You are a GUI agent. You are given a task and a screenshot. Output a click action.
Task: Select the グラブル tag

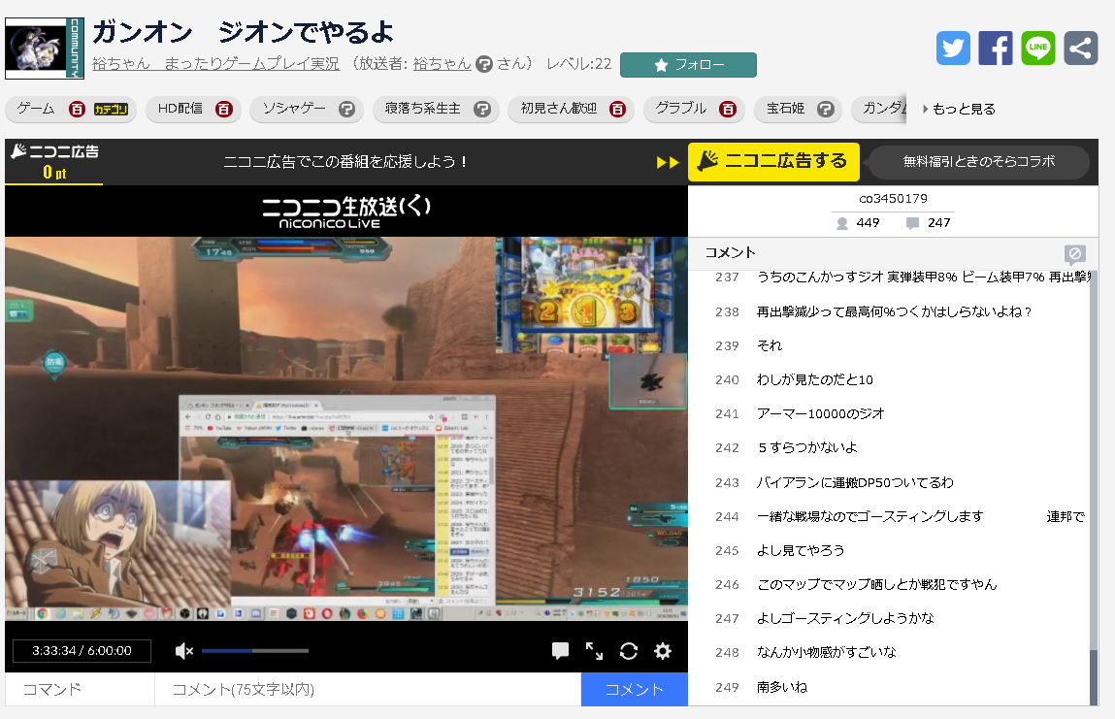680,108
